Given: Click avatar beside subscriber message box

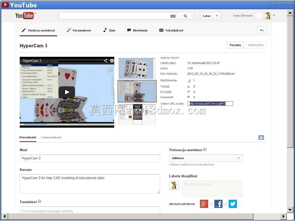Looking at the screenshot, I should 174,185.
